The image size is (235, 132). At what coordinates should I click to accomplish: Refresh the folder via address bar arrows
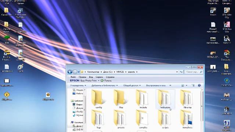[x=181, y=72]
